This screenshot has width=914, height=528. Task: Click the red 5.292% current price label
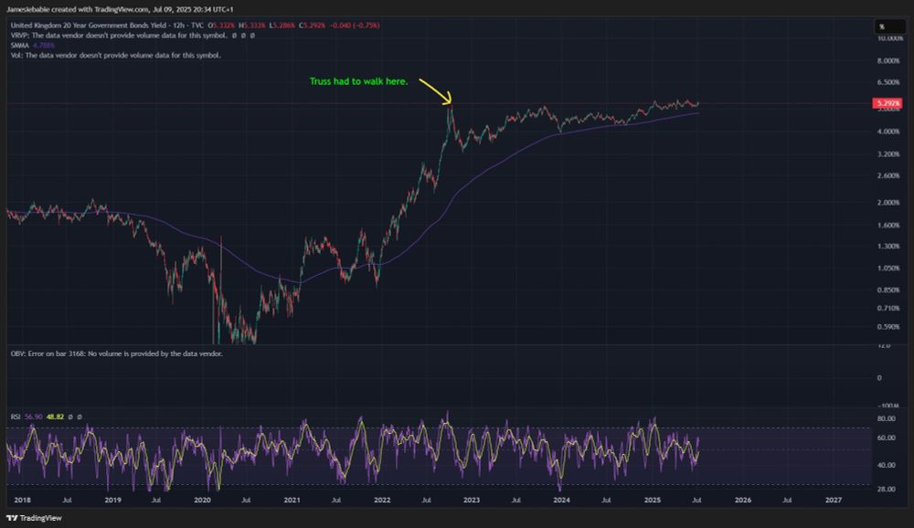pos(887,104)
